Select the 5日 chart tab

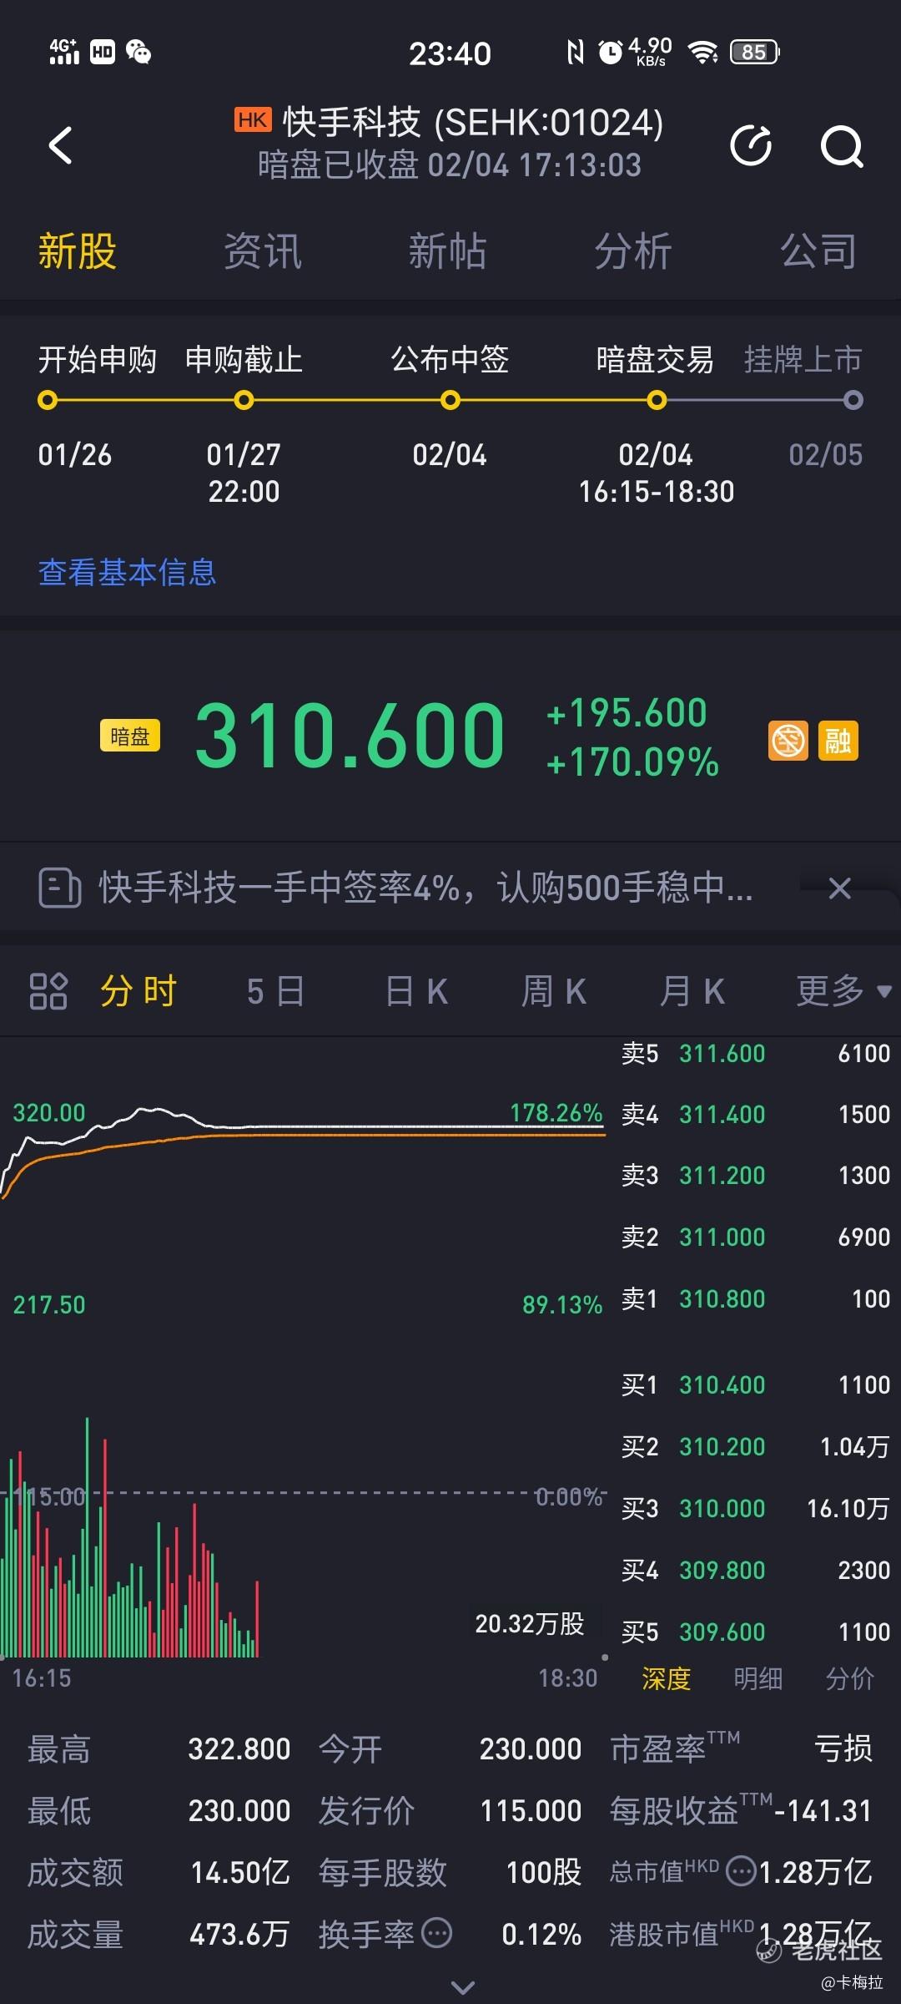point(275,991)
